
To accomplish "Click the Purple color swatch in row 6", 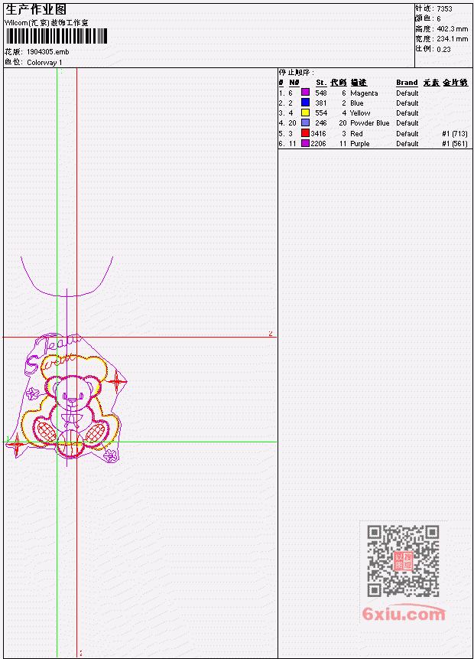I will (x=305, y=143).
